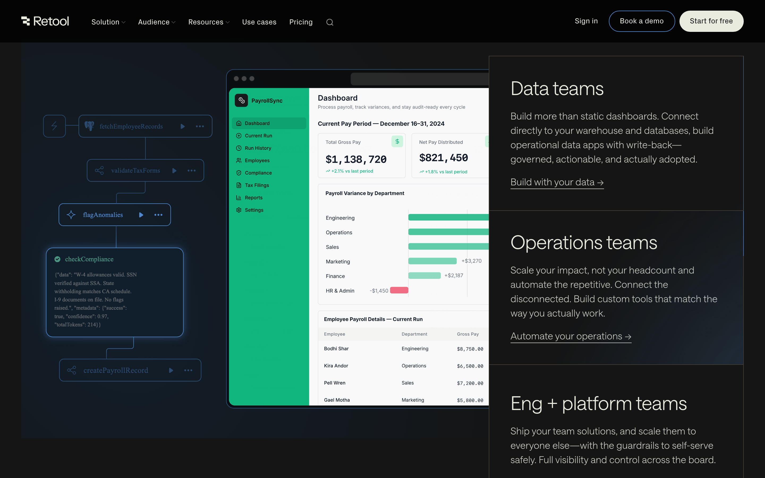This screenshot has width=765, height=478.
Task: Open Reports in PayrollSync sidebar
Action: click(x=269, y=198)
